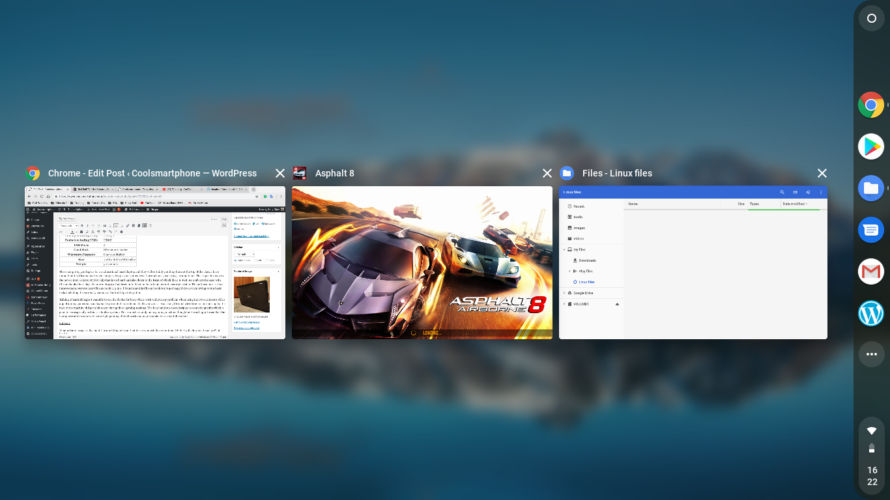
Task: Open the launcher circle button on the shelf
Action: [872, 18]
